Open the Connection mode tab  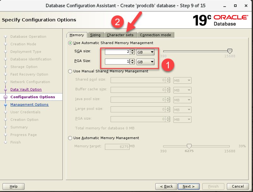tap(155, 35)
